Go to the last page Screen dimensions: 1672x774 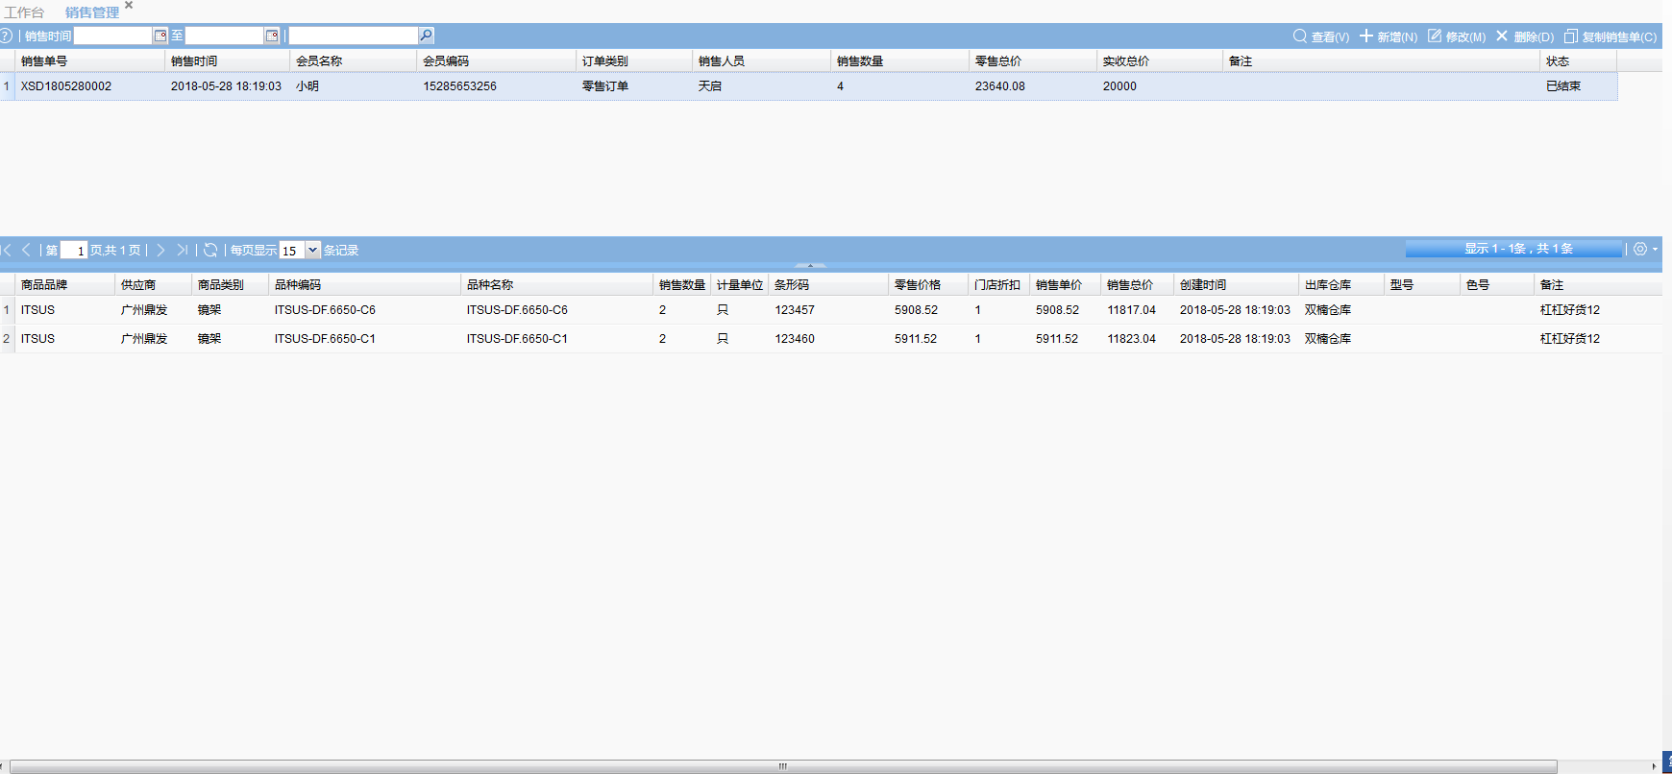(182, 250)
